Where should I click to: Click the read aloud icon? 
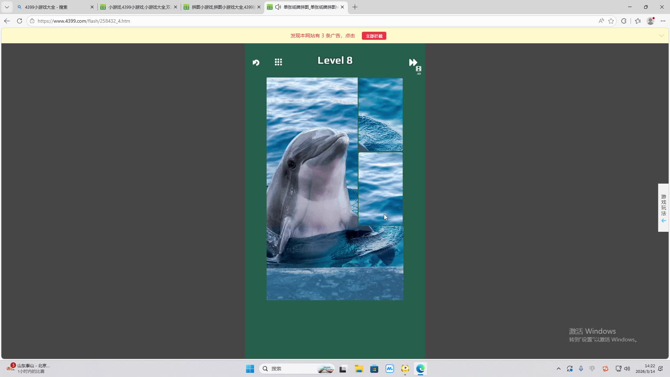[601, 21]
